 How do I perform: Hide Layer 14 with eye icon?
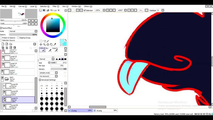point(3,64)
